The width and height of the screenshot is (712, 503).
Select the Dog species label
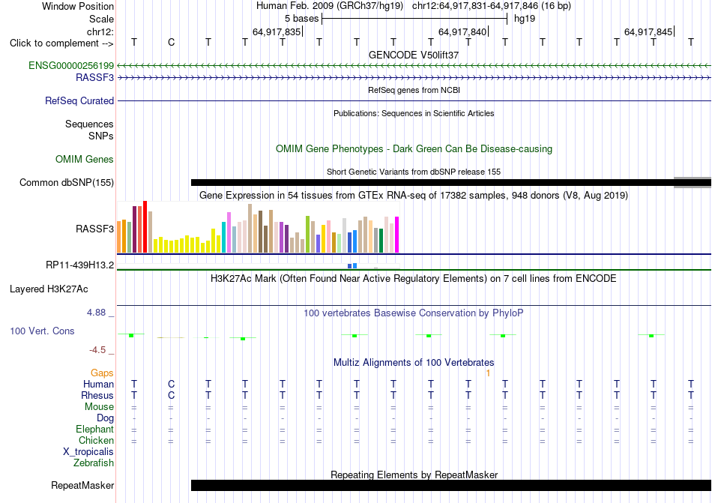[105, 418]
